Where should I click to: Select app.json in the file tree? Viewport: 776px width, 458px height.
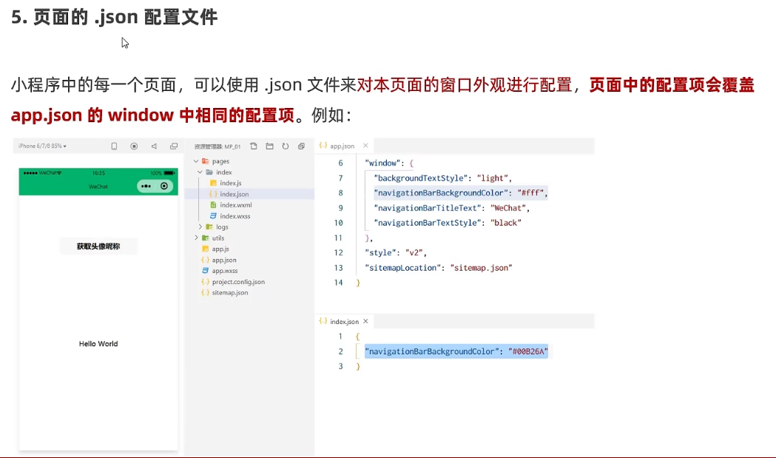[x=224, y=260]
